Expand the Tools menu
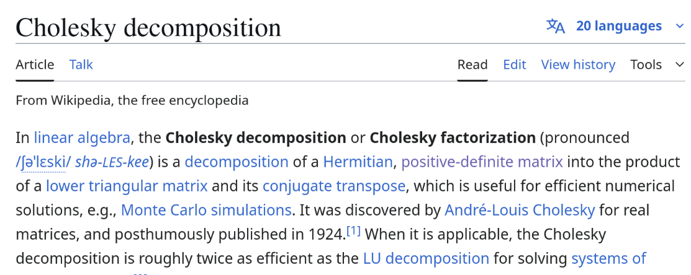691x275 pixels. [x=657, y=64]
